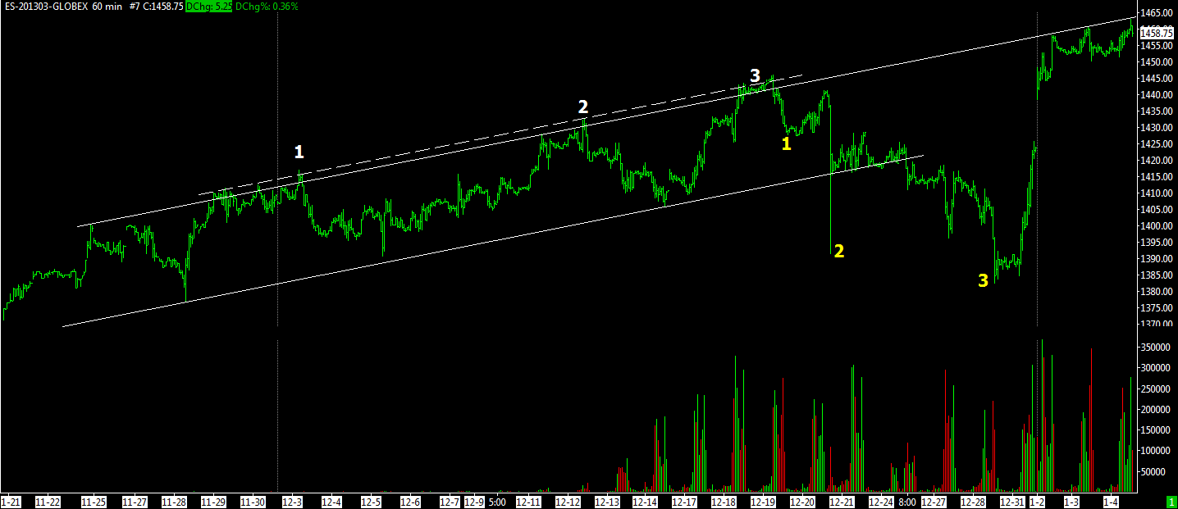Screen dimensions: 1178x509
Task: Click the current price tag 1458.75
Action: click(x=1157, y=33)
